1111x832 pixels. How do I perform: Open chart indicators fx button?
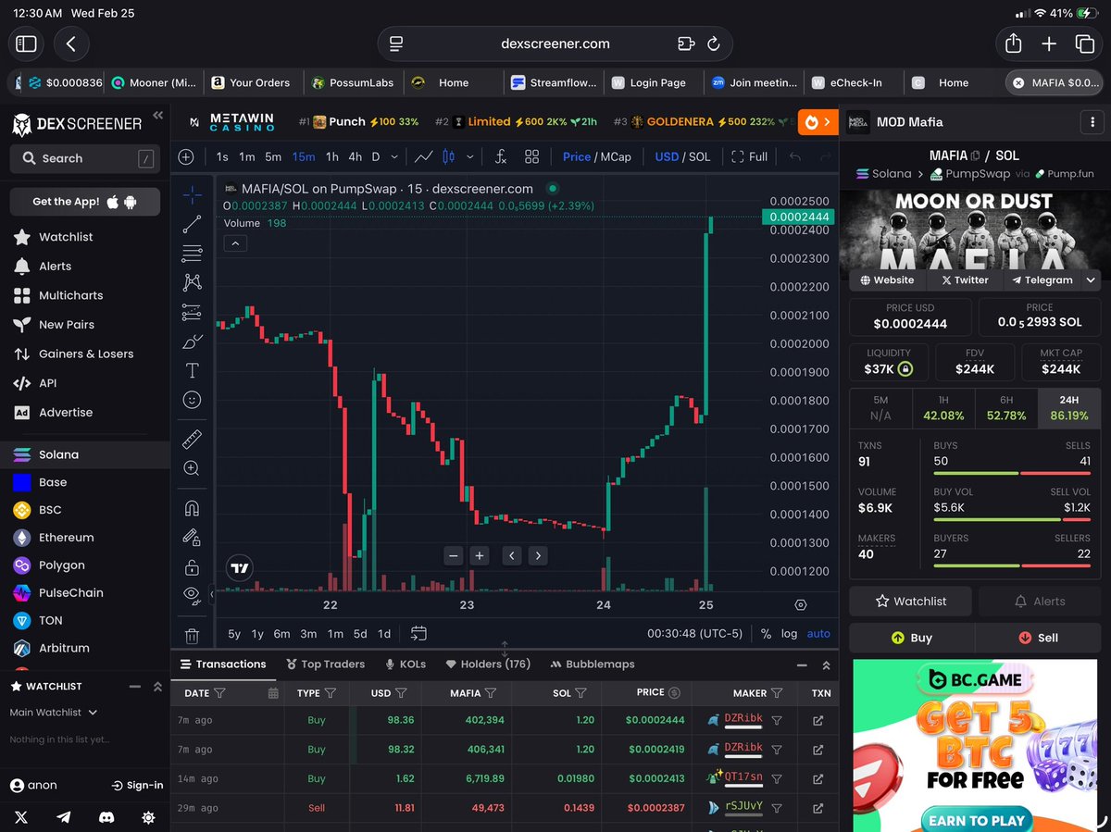pos(500,156)
